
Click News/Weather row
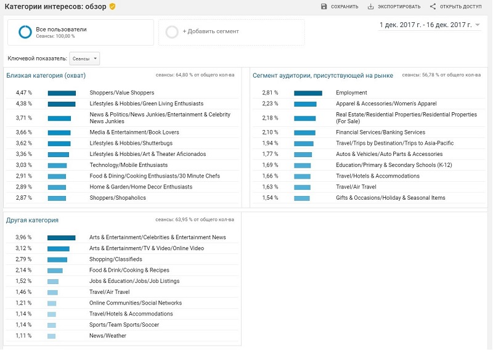click(122, 336)
